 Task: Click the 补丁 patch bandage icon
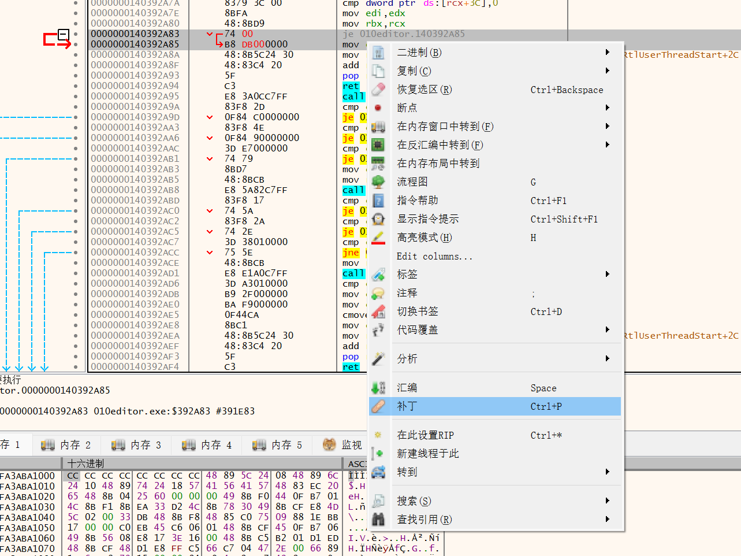point(378,406)
